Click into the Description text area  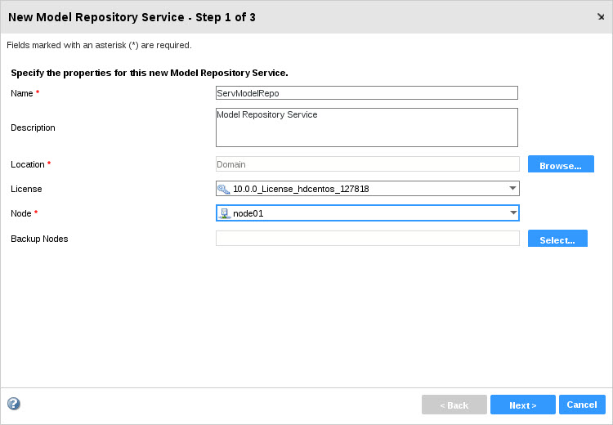(367, 127)
